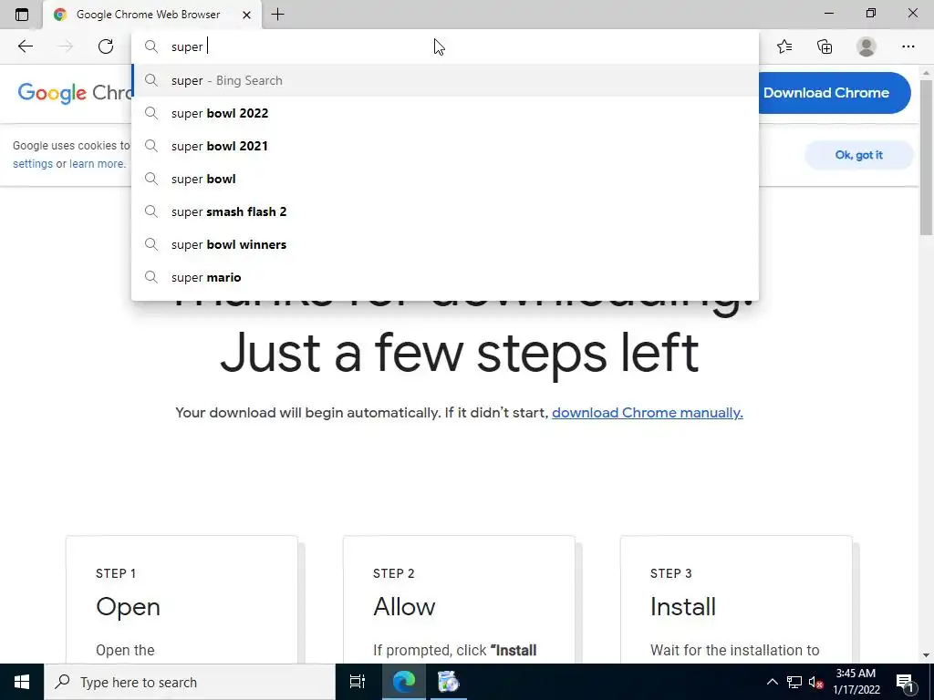Click the installer icon on the taskbar
Screen dimensions: 934x700
449,682
